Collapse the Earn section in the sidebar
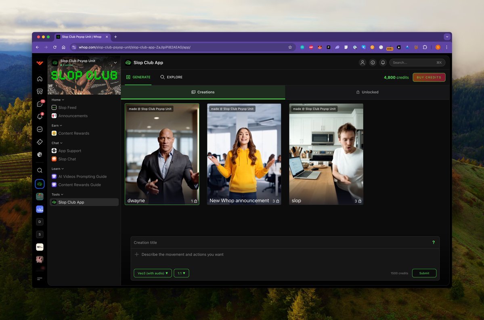484x320 pixels. 57,125
